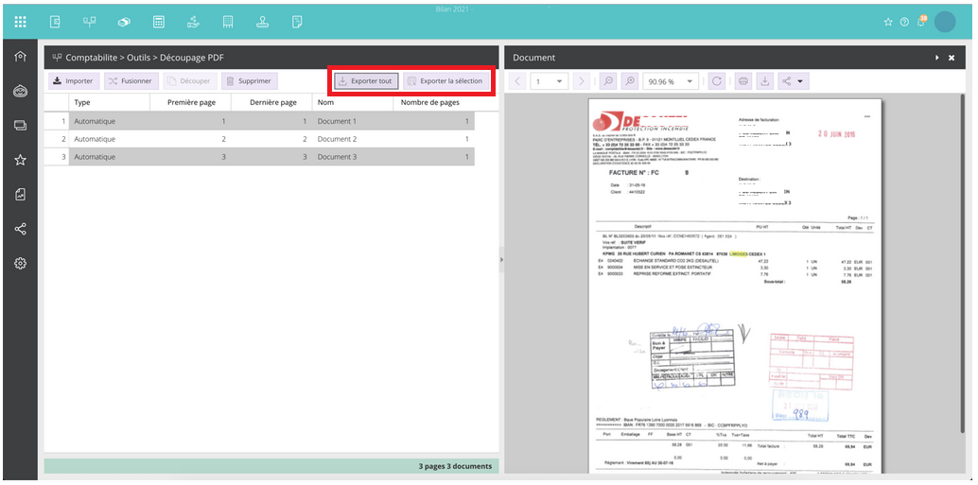
Task: Click the Bilan 2021 title text
Action: point(455,9)
